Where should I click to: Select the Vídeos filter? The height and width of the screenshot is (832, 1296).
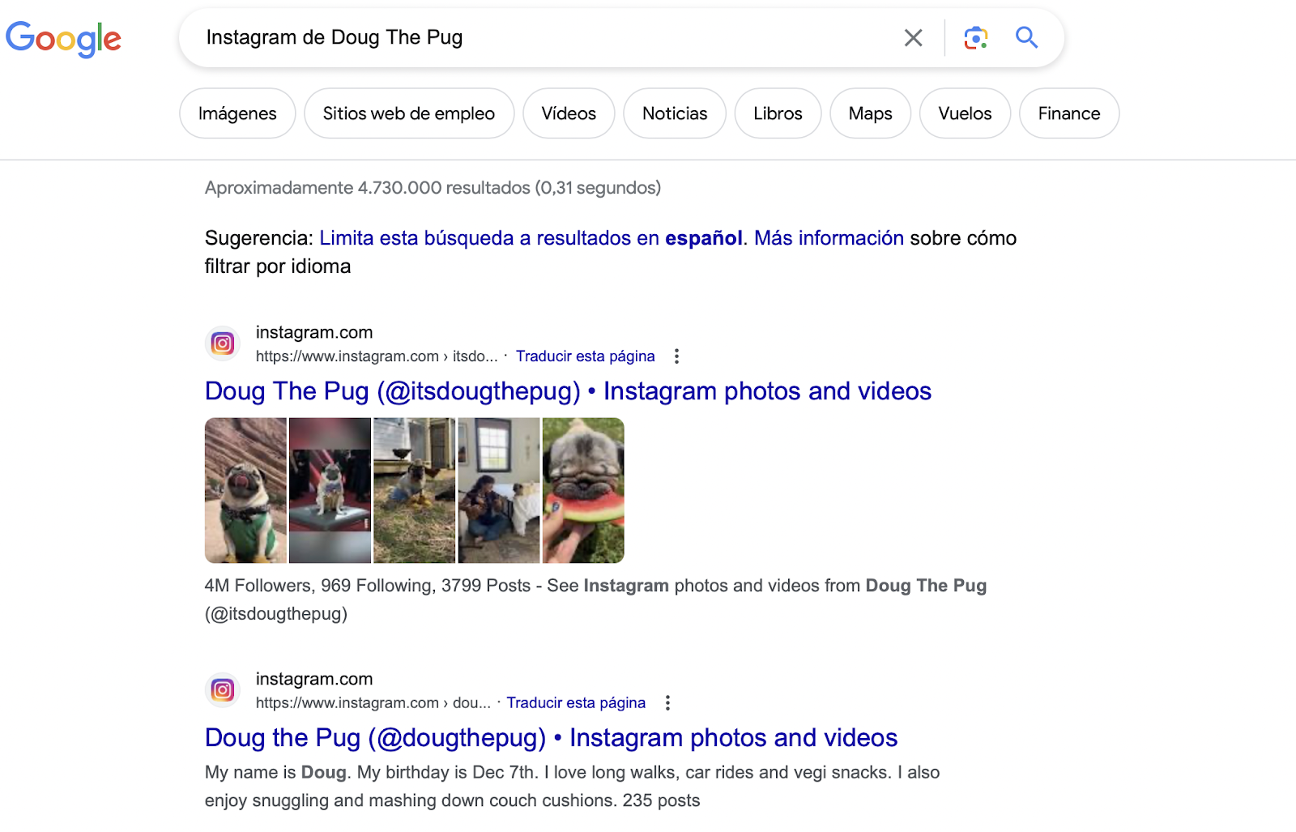[x=569, y=113]
